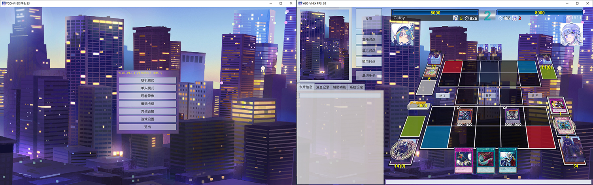Click opponent's green field spell zone
Image resolution: width=593 pixels, height=185 pixels.
(x=548, y=72)
